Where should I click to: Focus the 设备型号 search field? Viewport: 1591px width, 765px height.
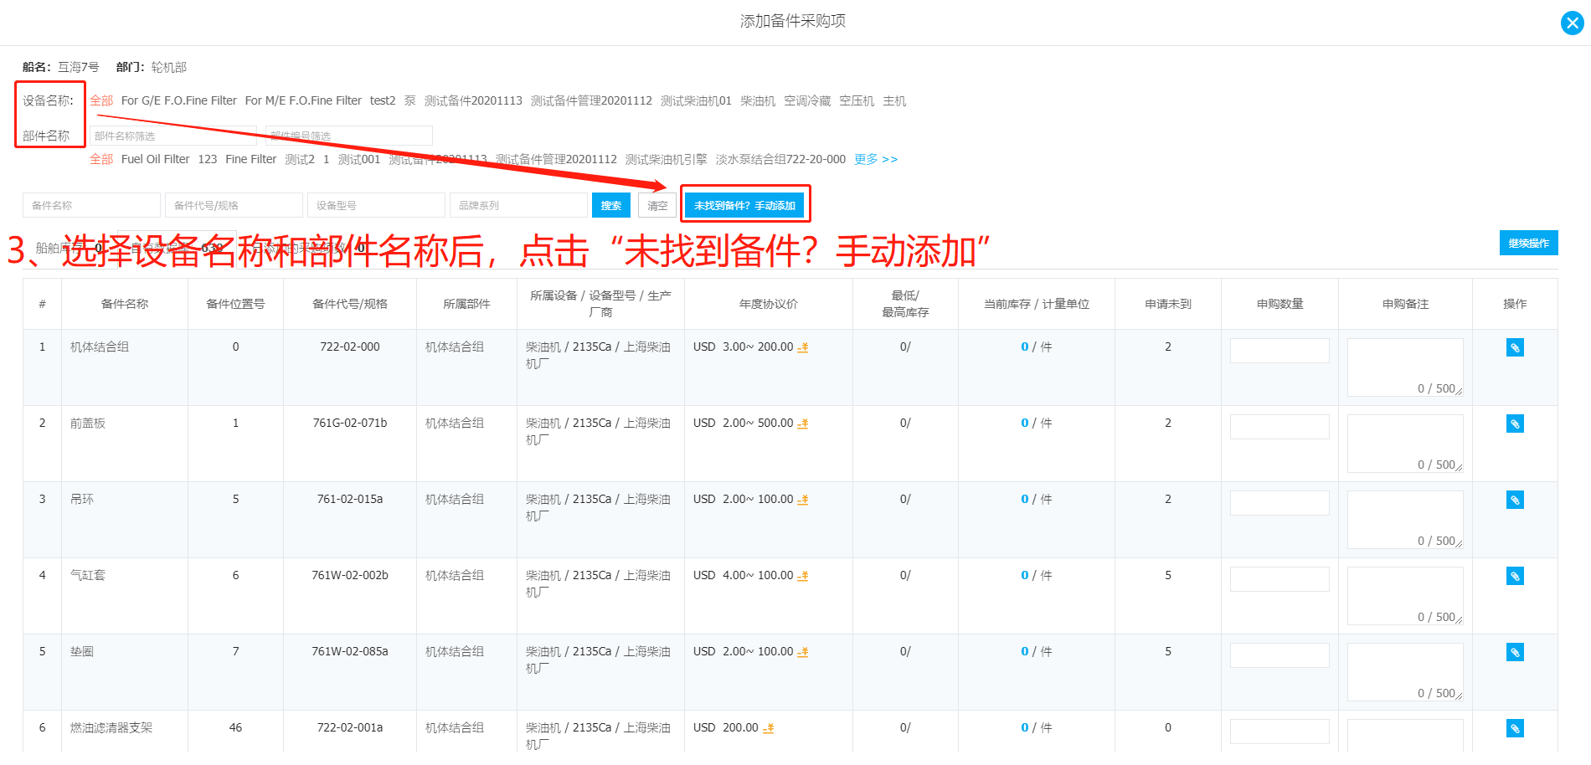[376, 205]
